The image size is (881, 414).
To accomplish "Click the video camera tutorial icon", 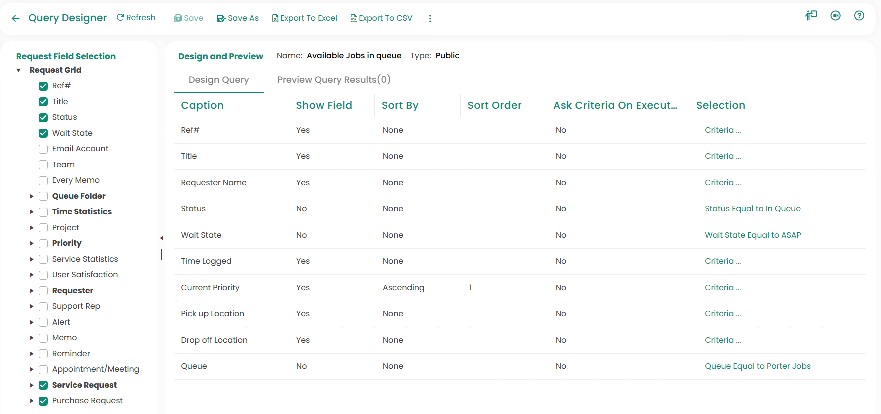I will pyautogui.click(x=835, y=16).
